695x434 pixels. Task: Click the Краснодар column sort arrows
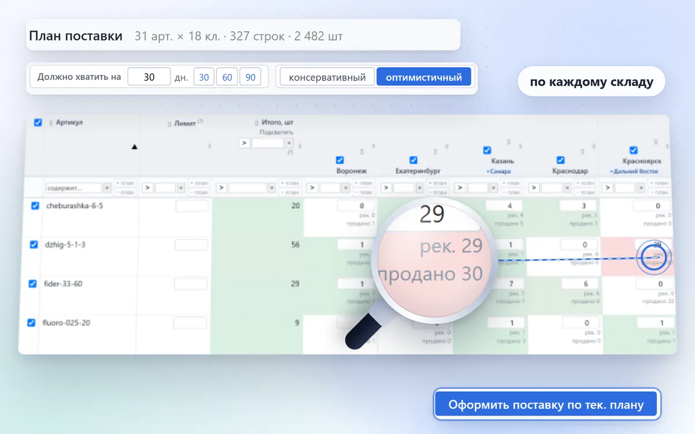point(594,146)
